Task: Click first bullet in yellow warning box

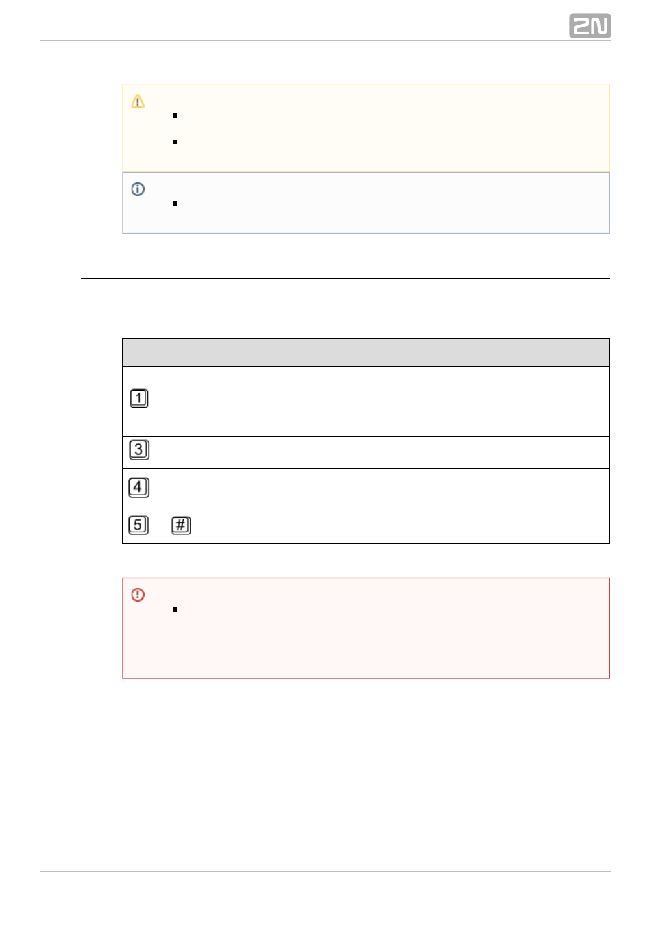Action: 175,116
